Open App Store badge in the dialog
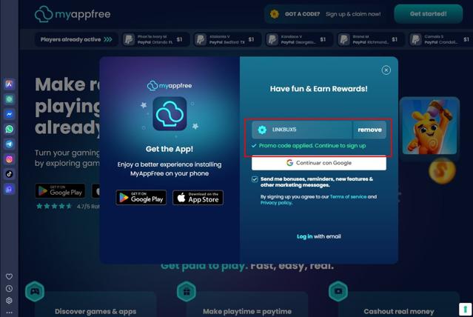The height and width of the screenshot is (317, 473). [198, 198]
